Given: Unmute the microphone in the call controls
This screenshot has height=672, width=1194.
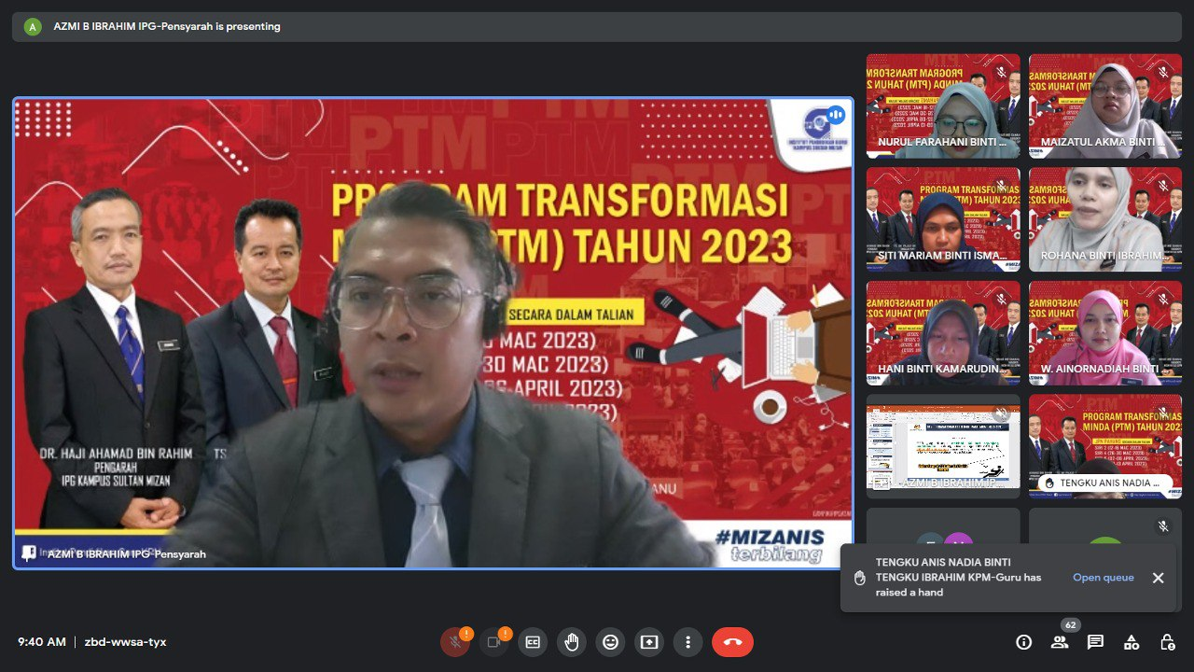Looking at the screenshot, I should pos(455,642).
